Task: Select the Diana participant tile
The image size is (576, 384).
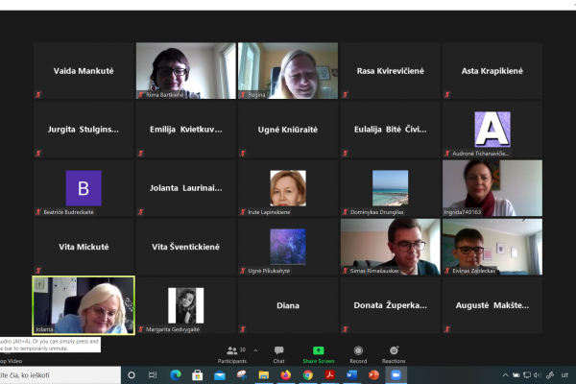Action: (288, 305)
